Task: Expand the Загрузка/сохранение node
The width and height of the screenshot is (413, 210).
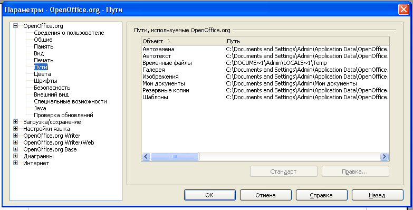Action: [15, 122]
